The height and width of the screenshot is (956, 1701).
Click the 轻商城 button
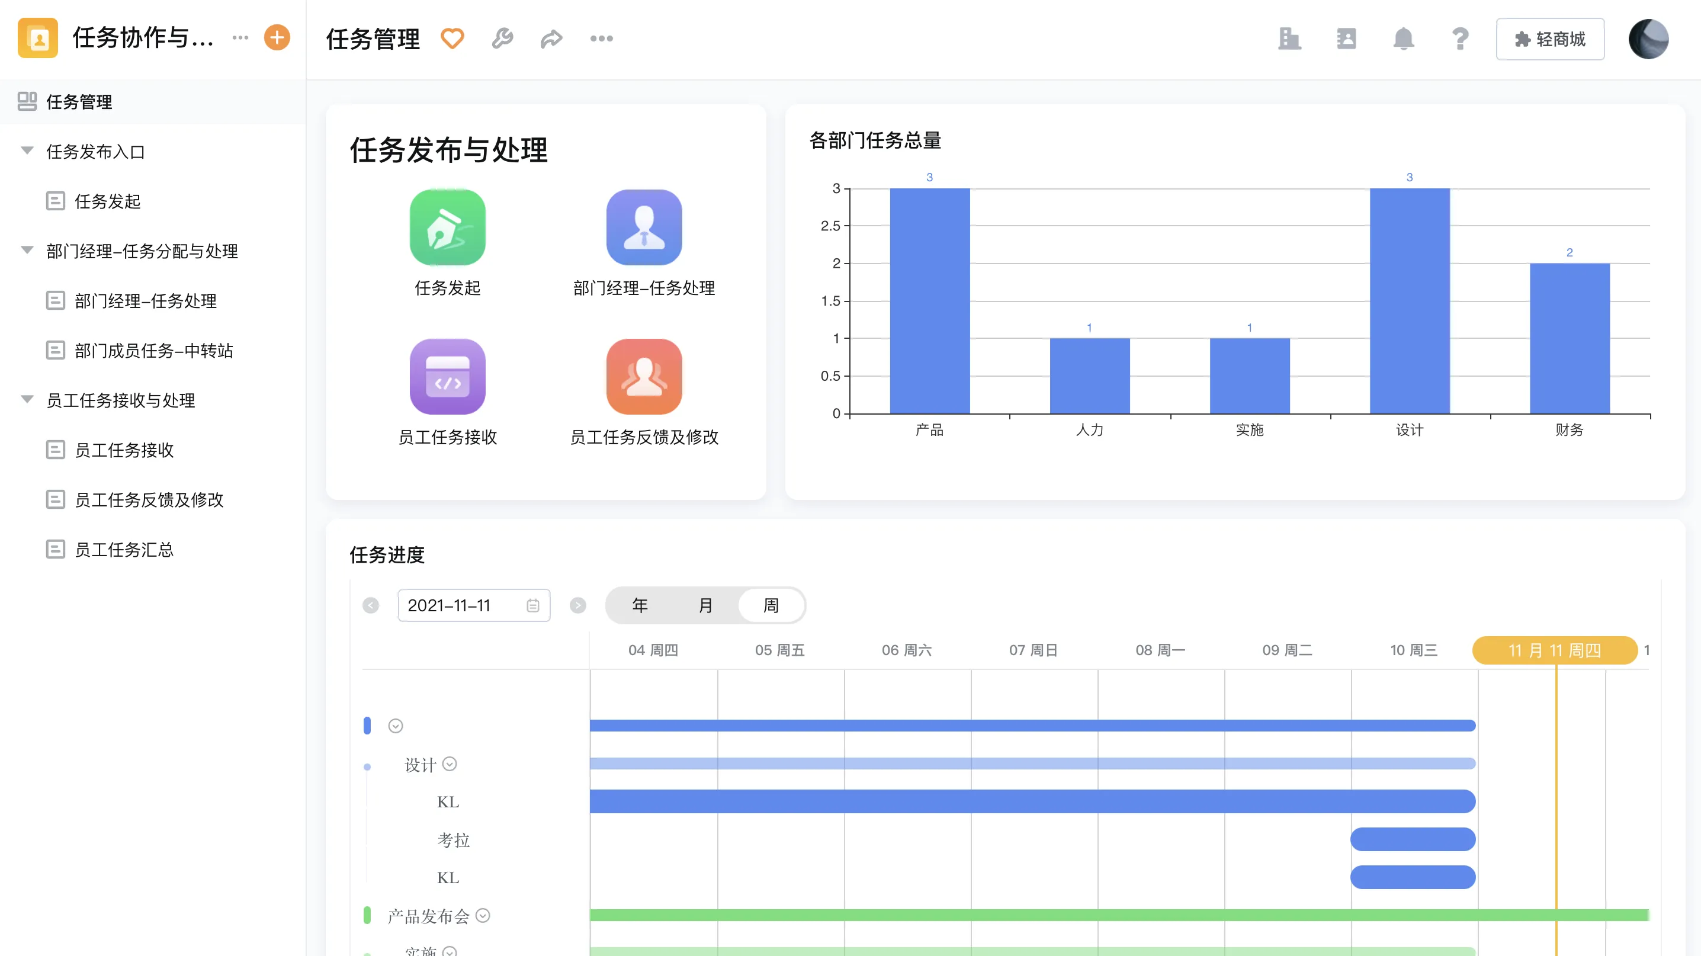(x=1549, y=39)
